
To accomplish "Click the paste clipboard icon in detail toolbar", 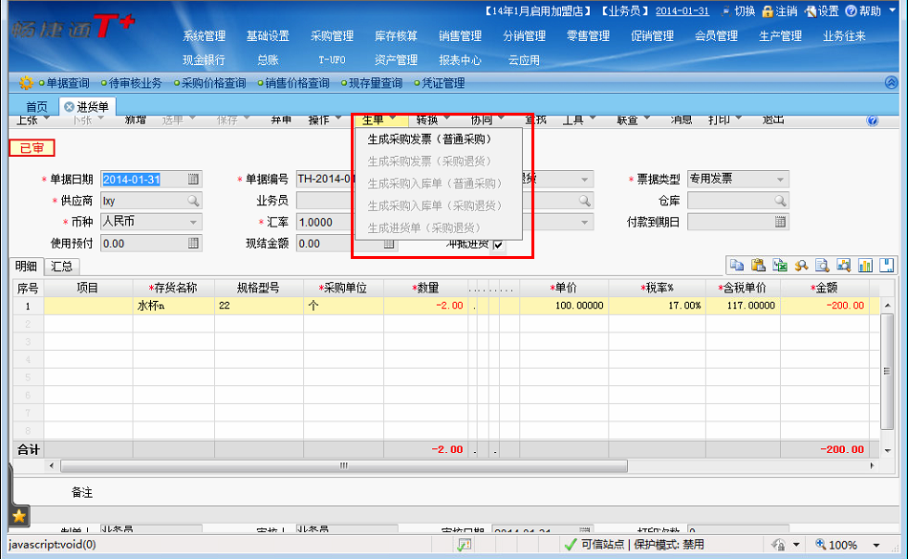I will coord(758,265).
